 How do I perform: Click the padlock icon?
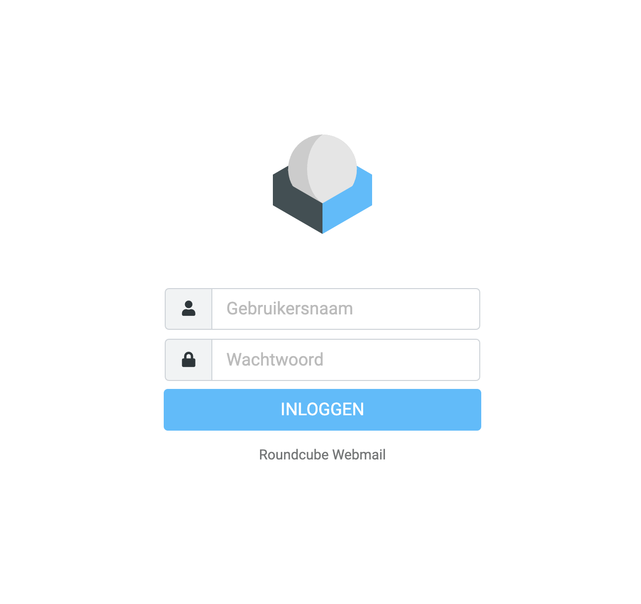point(189,360)
